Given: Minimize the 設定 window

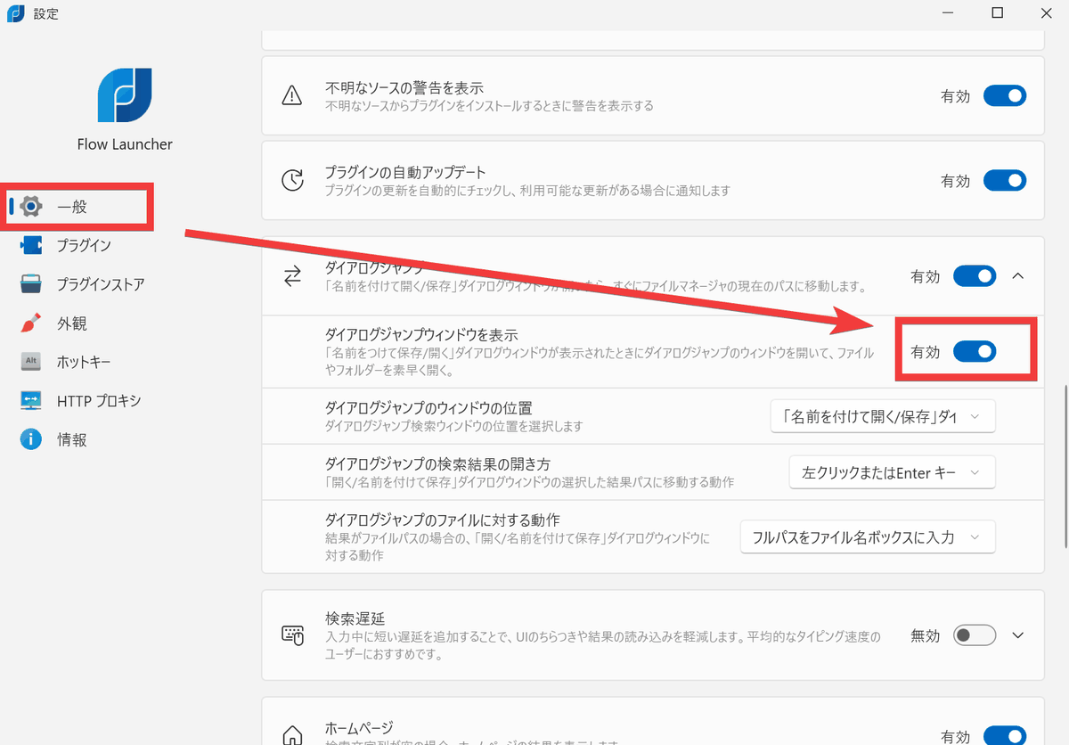Looking at the screenshot, I should coord(947,13).
